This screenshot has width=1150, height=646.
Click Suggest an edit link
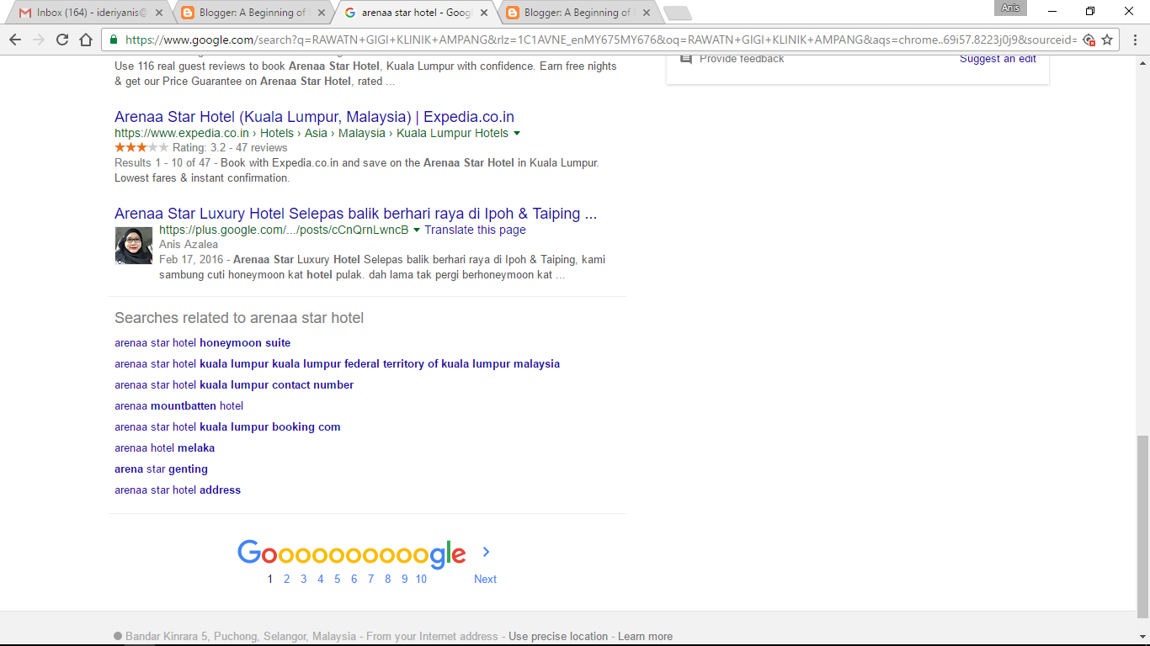click(998, 59)
